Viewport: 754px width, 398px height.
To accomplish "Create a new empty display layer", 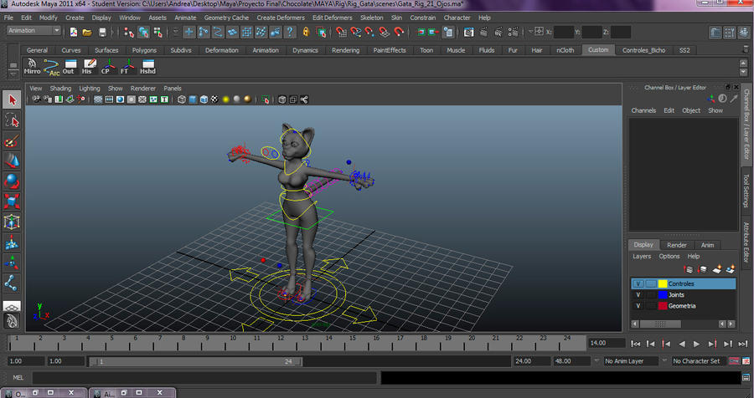I will [x=716, y=269].
